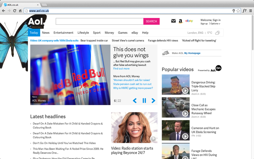254x159 pixels.
Task: Click the AOL search input field
Action: [x=99, y=21]
